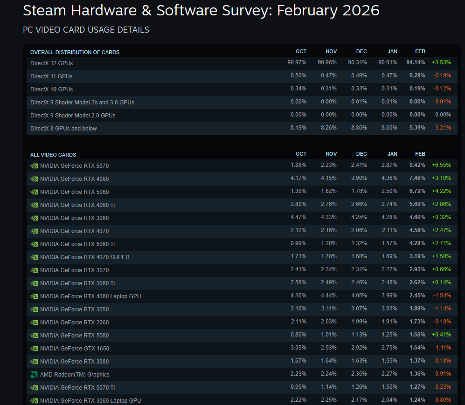Click the NVIDIA logo beside RTX 4060 Ti
Screen dimensions: 465x405
[34, 205]
